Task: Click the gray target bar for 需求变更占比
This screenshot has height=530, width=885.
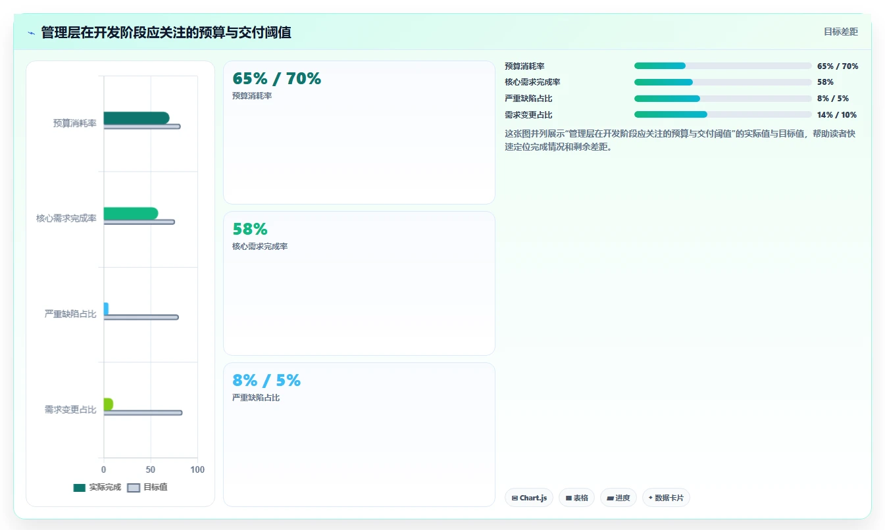Action: (143, 412)
